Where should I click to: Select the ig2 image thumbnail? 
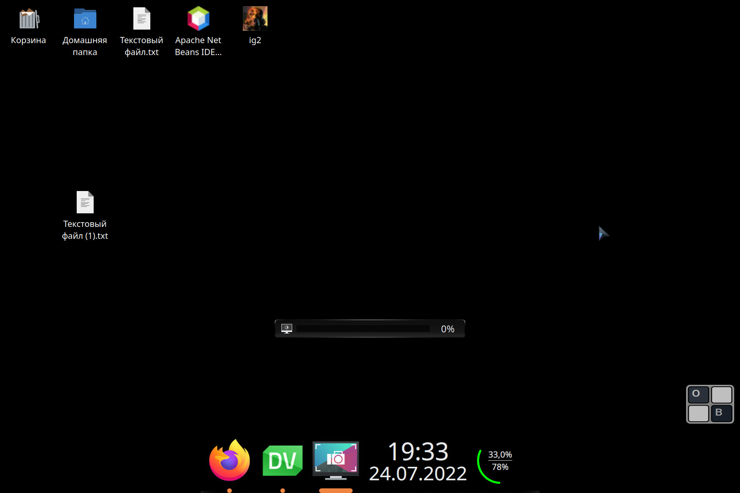(255, 18)
